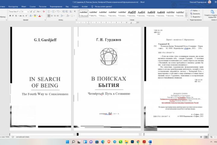Apply the yellow text highlight color
This screenshot has width=217, height=145.
point(35,16)
